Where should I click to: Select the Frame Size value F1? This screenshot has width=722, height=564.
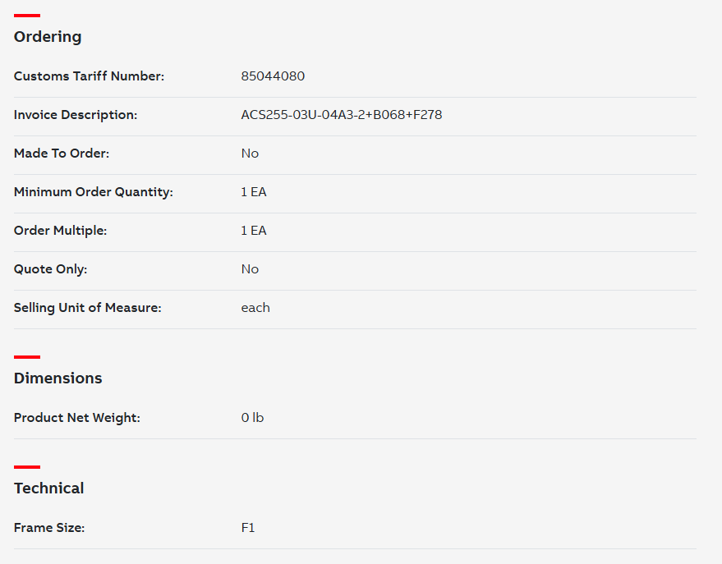point(248,528)
